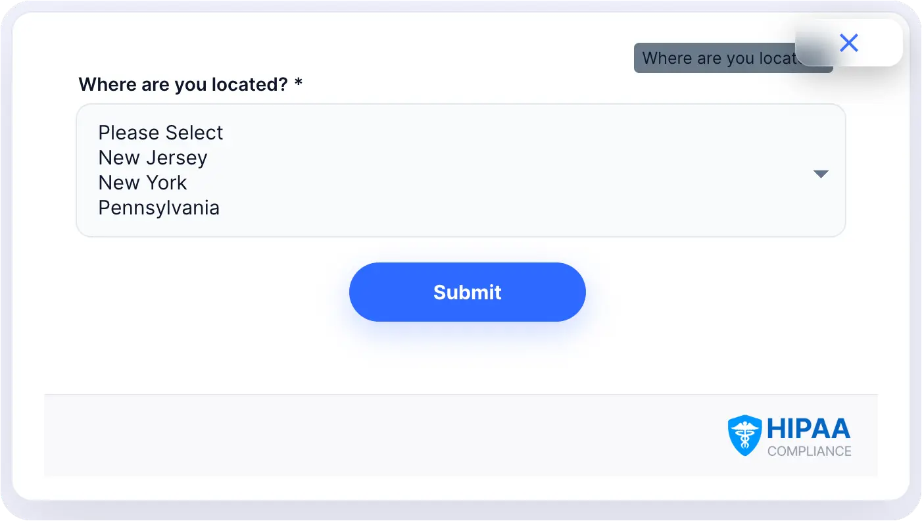Click the required asterisk beside the label
Screen dimensions: 922x521
[299, 84]
